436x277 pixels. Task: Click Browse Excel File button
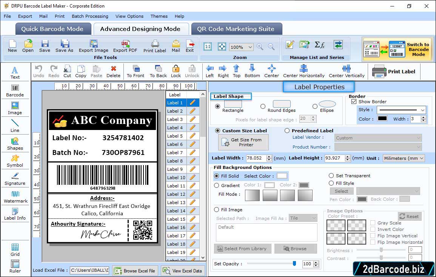pos(136,271)
